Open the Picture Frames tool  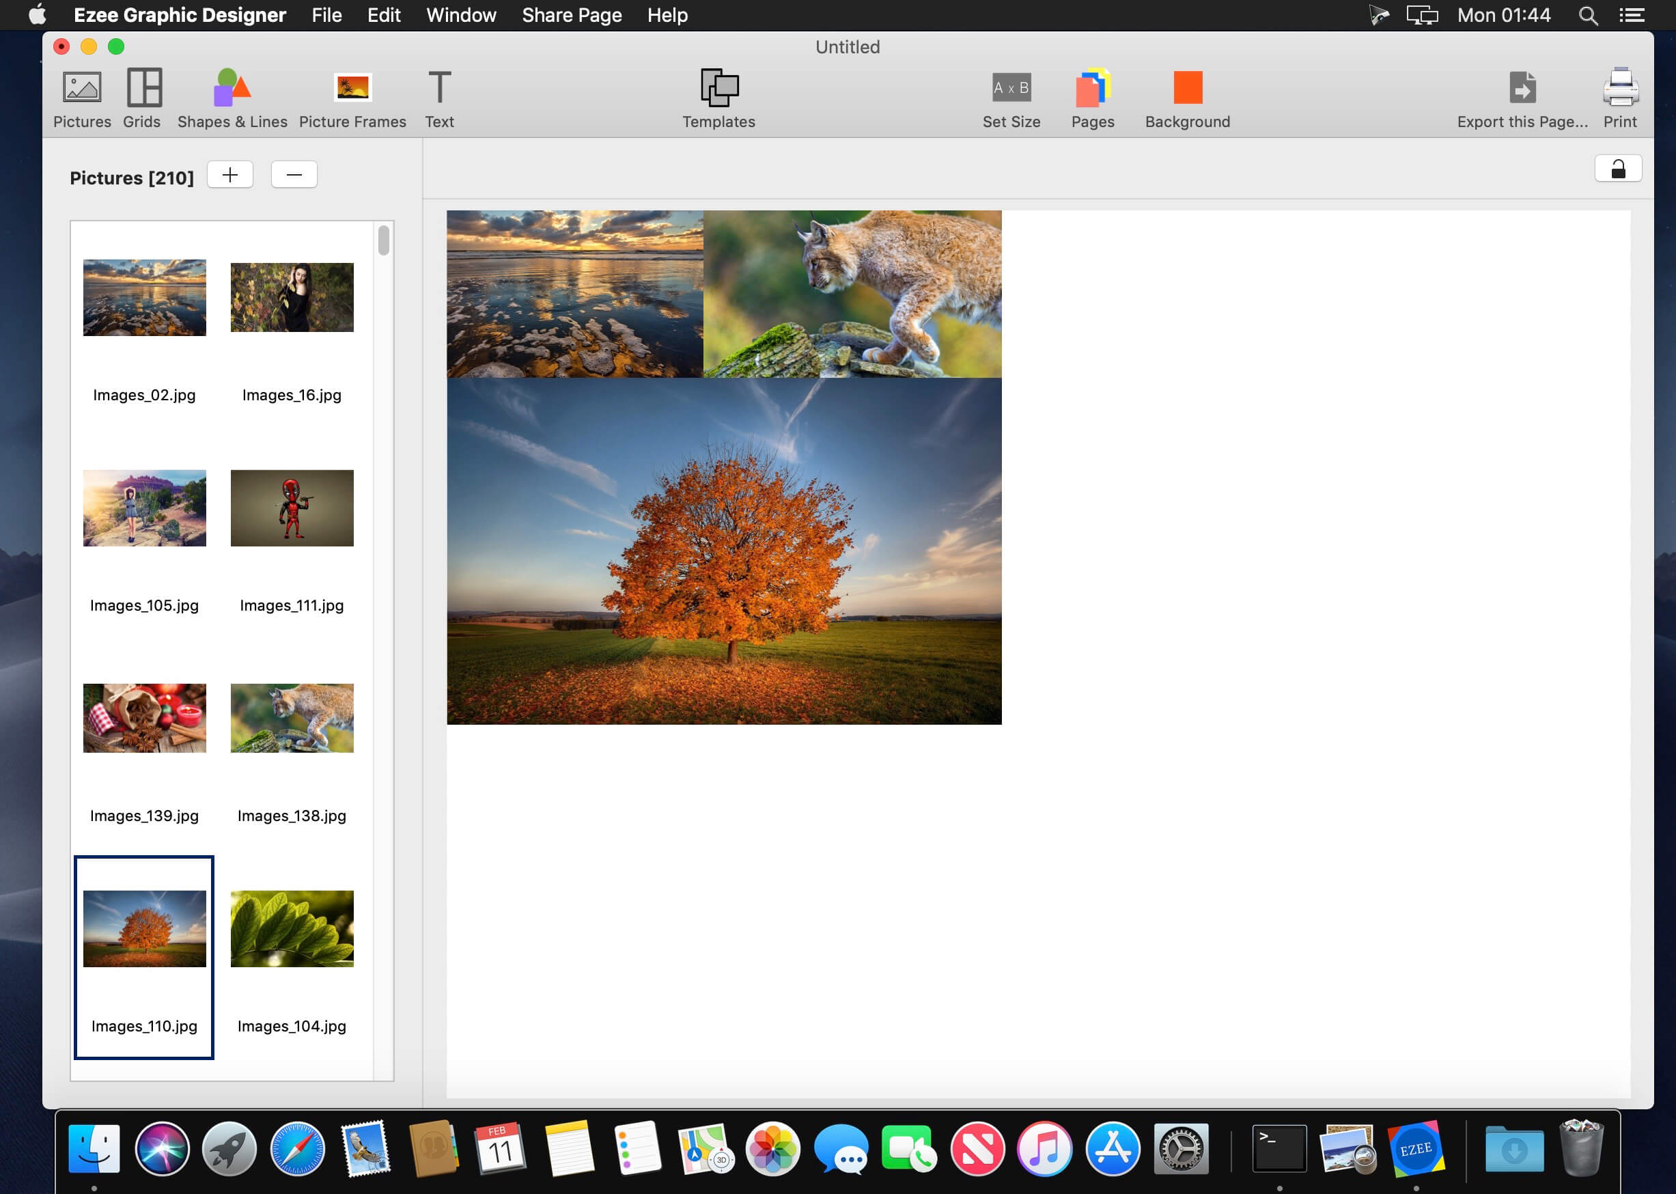pos(352,98)
